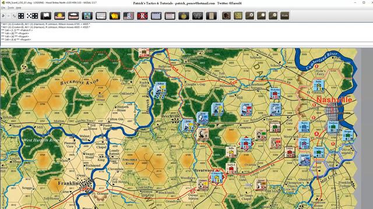Click the gold seal toolbar icon
Viewport: 373px width, 209px height.
pyautogui.click(x=184, y=16)
